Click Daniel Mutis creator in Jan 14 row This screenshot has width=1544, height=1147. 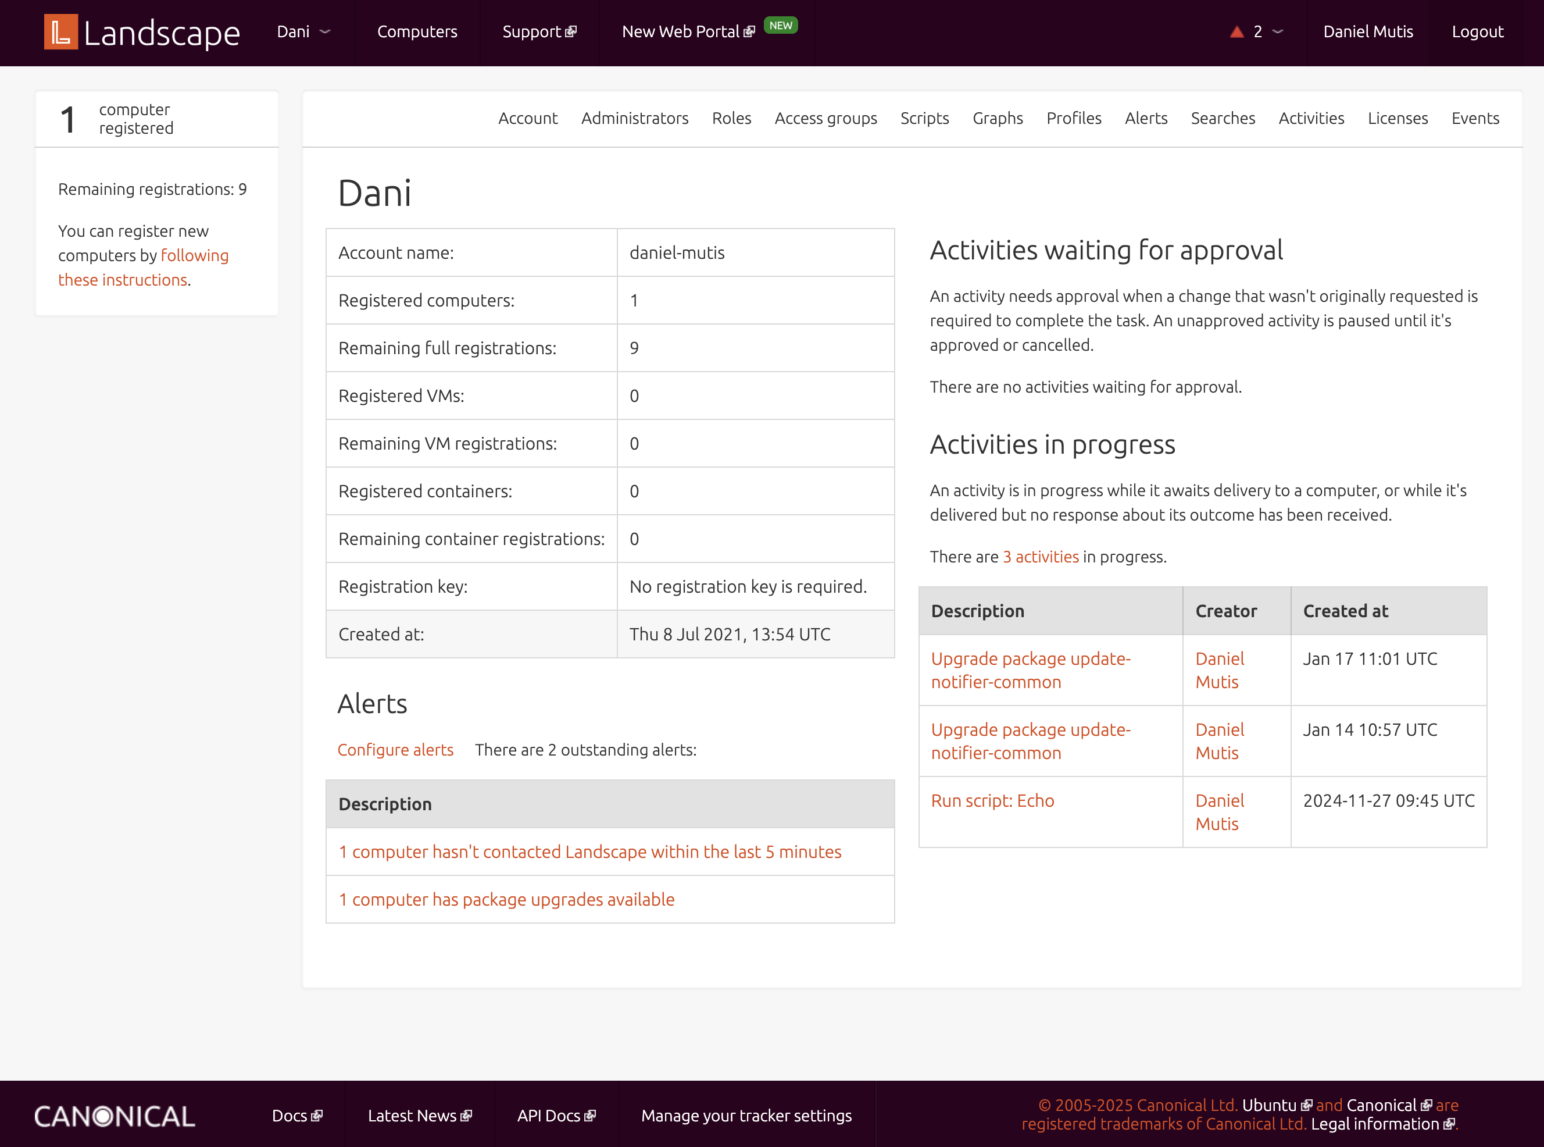click(1219, 741)
